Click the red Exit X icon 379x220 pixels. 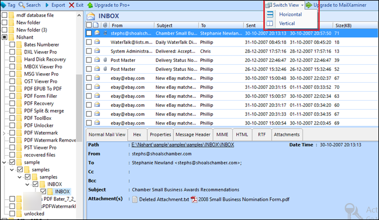pyautogui.click(x=71, y=5)
